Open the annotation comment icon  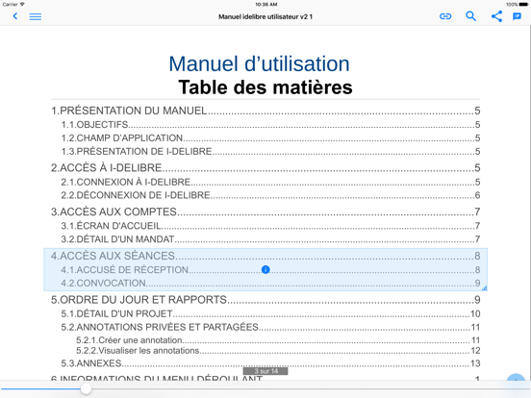pyautogui.click(x=517, y=16)
